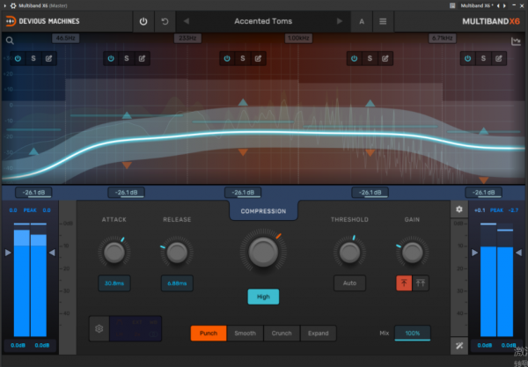Screen dimensions: 528x367
Task: Open edit for the fourth band
Action: [x=385, y=59]
